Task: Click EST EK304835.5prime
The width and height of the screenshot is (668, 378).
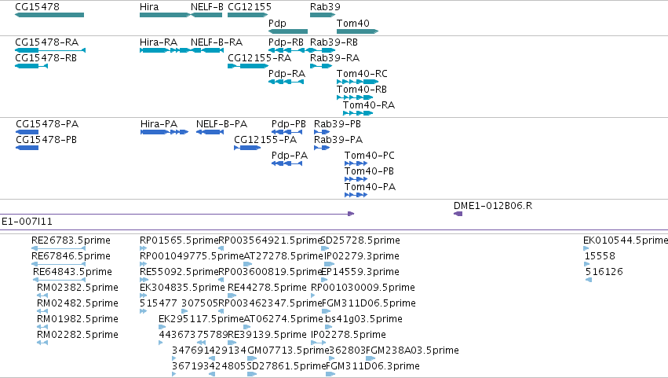Action: coord(143,295)
